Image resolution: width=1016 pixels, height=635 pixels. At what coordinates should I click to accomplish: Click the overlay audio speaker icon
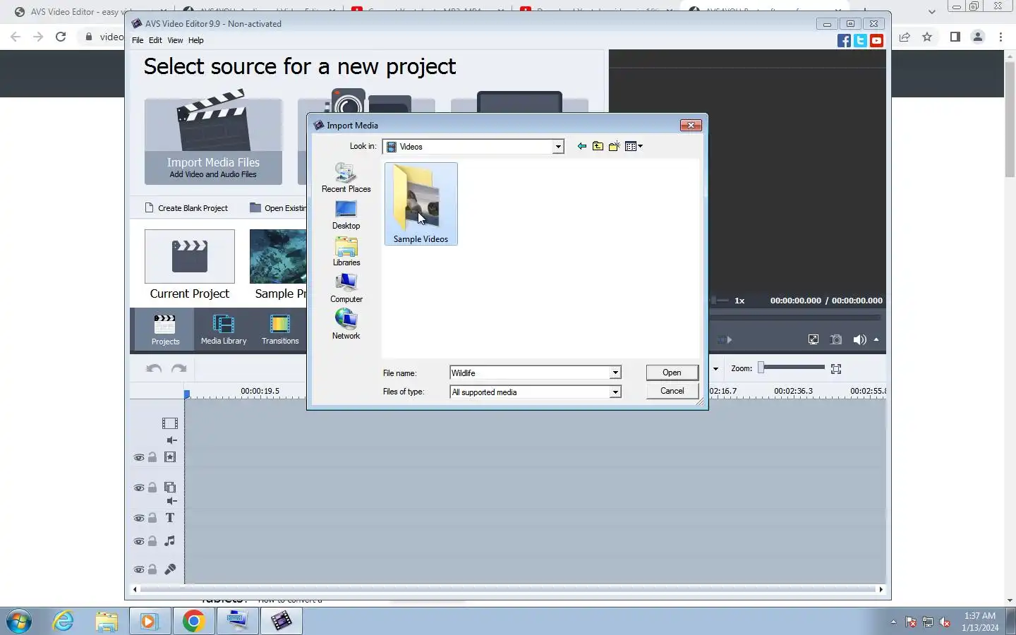172,501
